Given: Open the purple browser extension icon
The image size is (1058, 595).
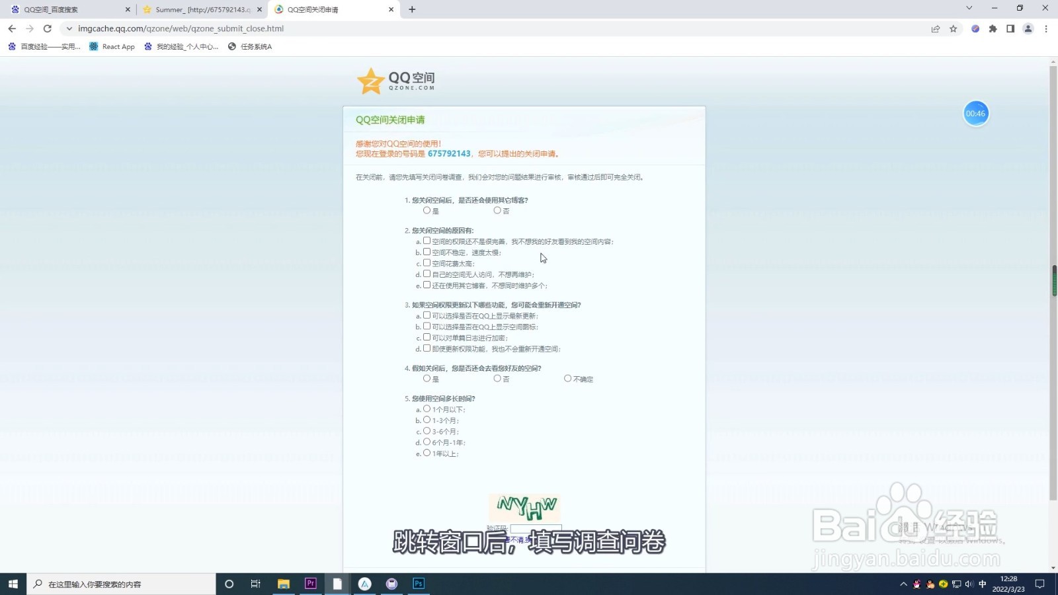Looking at the screenshot, I should pos(975,28).
